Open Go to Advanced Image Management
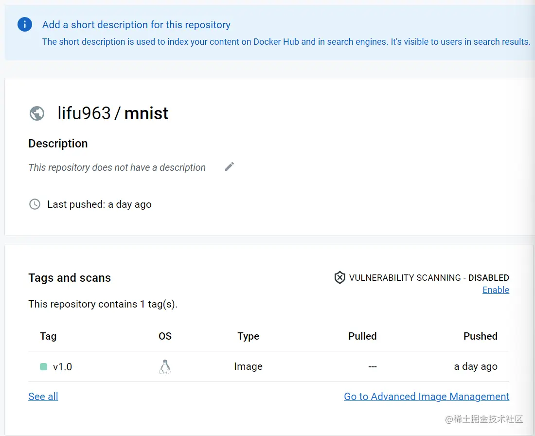 pos(427,397)
